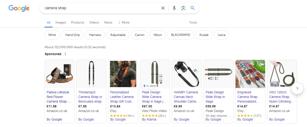Switch to the Images tab
The width and height of the screenshot is (307, 127).
coord(61,22)
